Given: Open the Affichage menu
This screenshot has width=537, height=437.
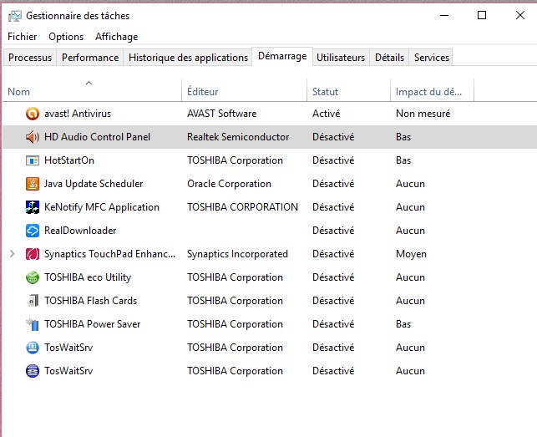Looking at the screenshot, I should click(x=116, y=37).
